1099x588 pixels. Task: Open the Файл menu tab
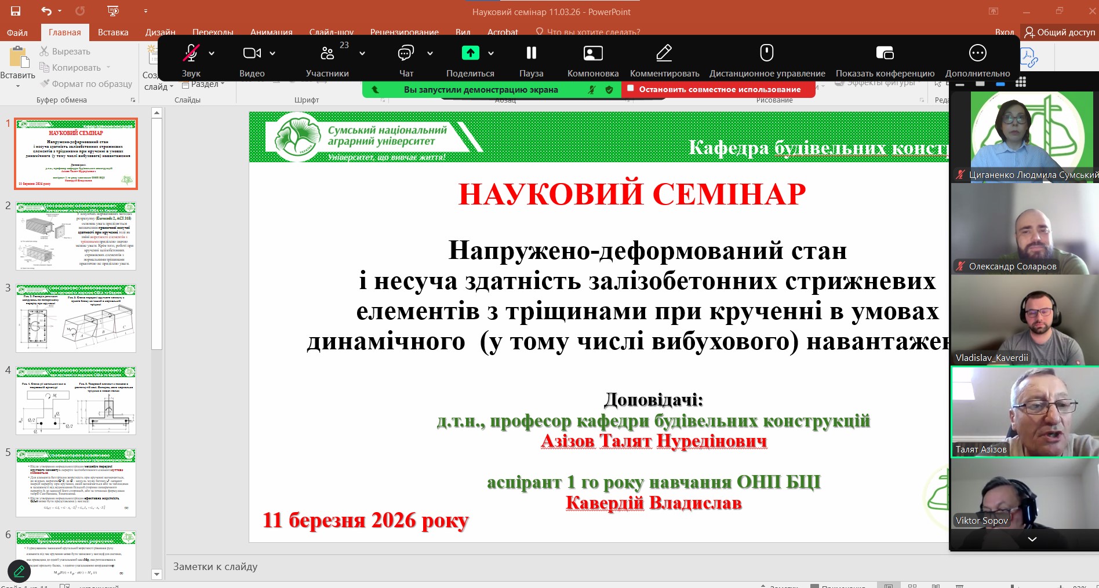coord(17,32)
